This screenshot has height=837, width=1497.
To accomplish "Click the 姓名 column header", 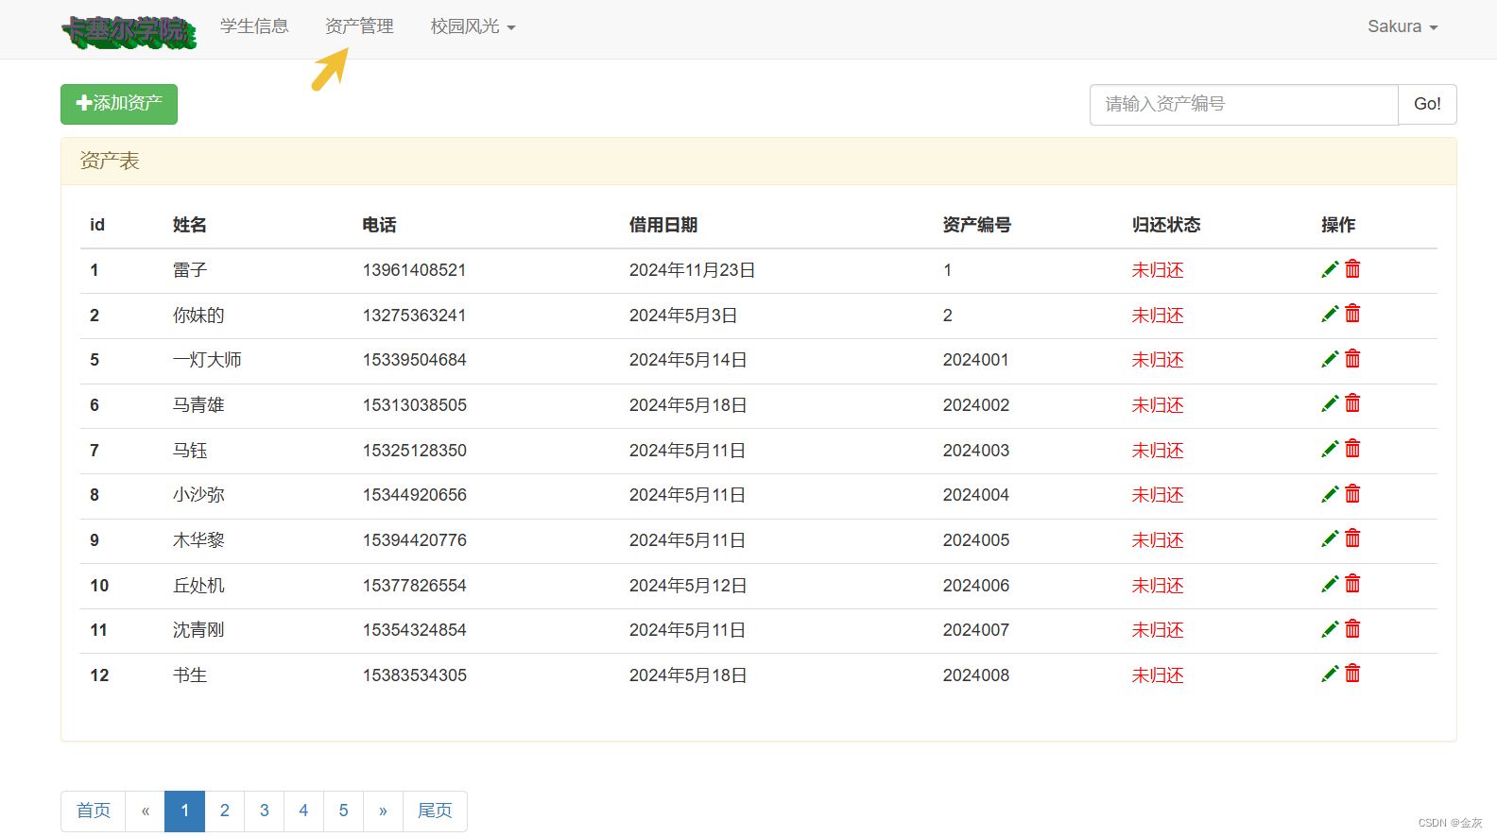I will pos(190,225).
